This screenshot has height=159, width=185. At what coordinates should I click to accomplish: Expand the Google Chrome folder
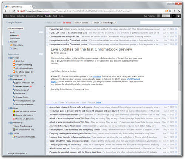pyautogui.click(x=9, y=76)
